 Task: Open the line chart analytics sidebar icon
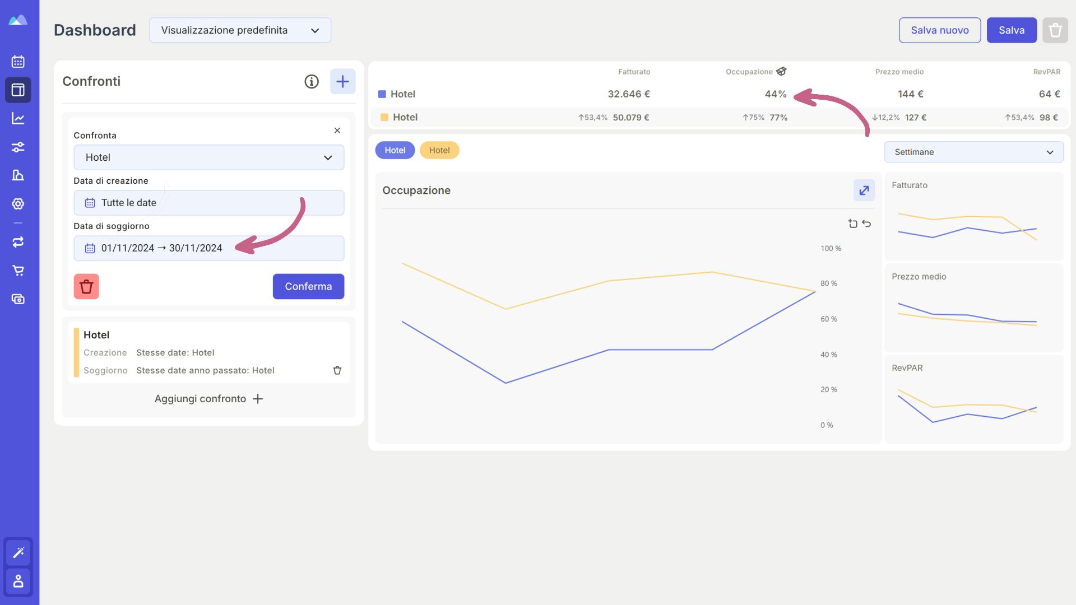pyautogui.click(x=18, y=118)
